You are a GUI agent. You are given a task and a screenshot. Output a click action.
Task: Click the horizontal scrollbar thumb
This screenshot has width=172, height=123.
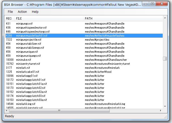pos(59,110)
